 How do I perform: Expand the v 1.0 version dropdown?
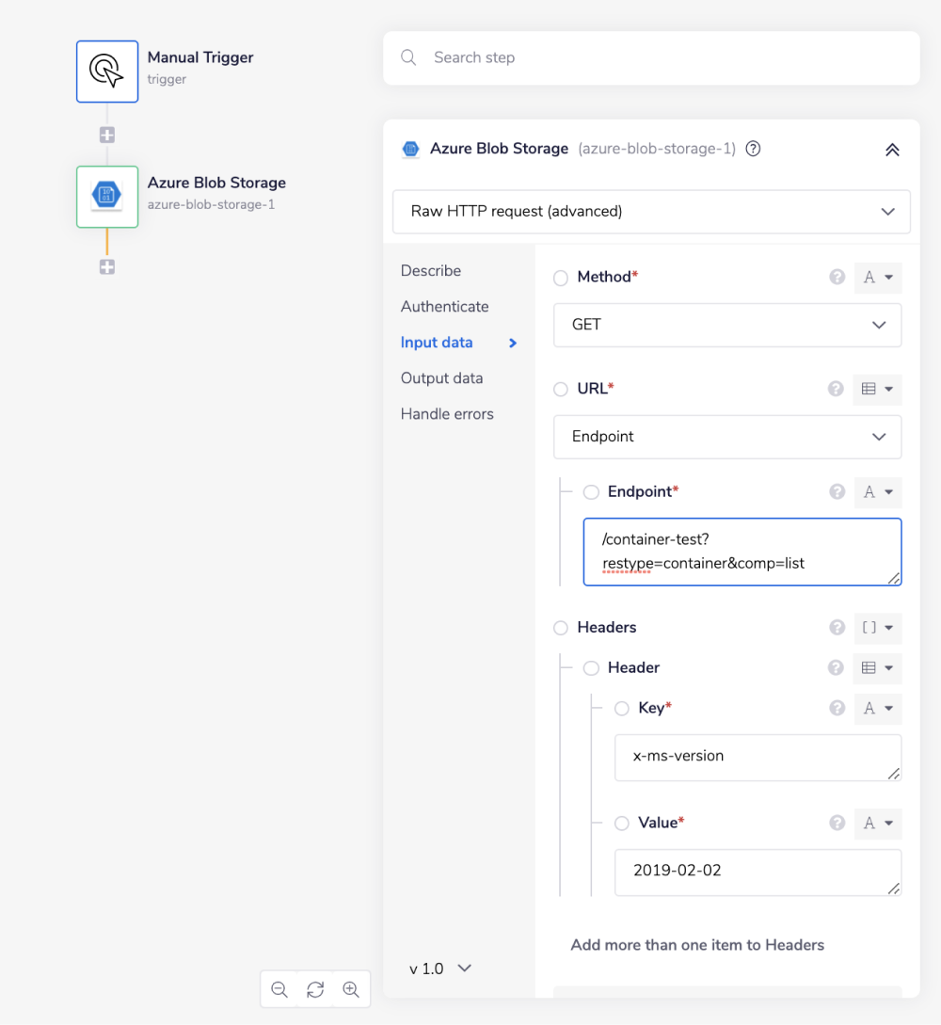(440, 969)
